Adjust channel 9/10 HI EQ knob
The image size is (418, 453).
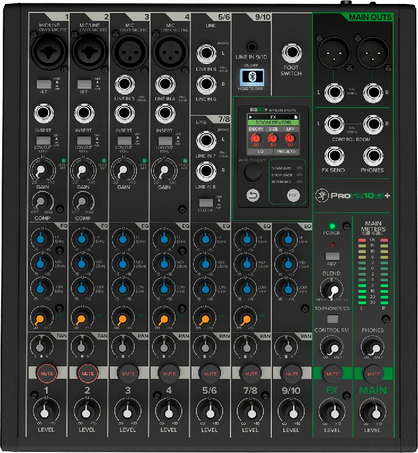(x=286, y=238)
